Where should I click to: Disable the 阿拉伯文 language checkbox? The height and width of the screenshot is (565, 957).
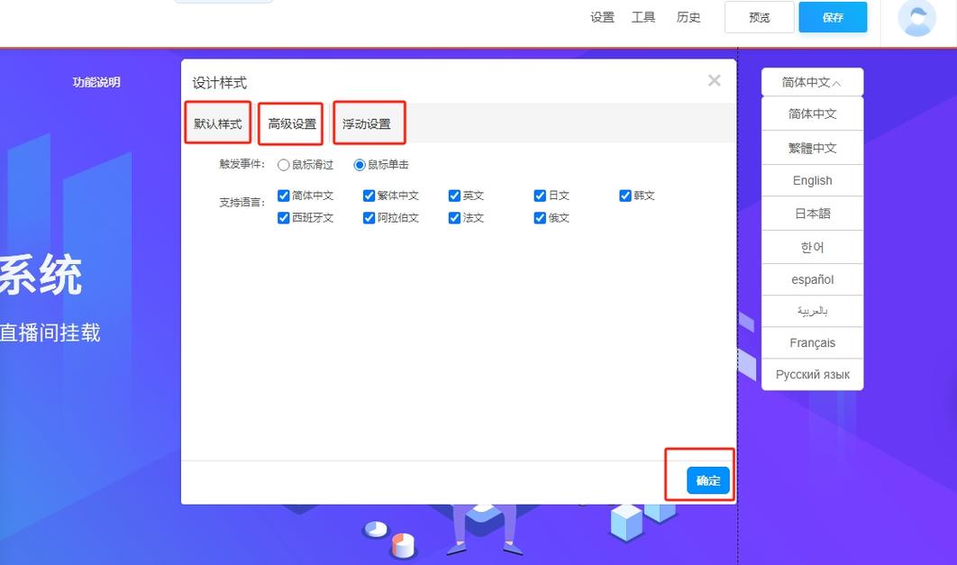[x=369, y=218]
